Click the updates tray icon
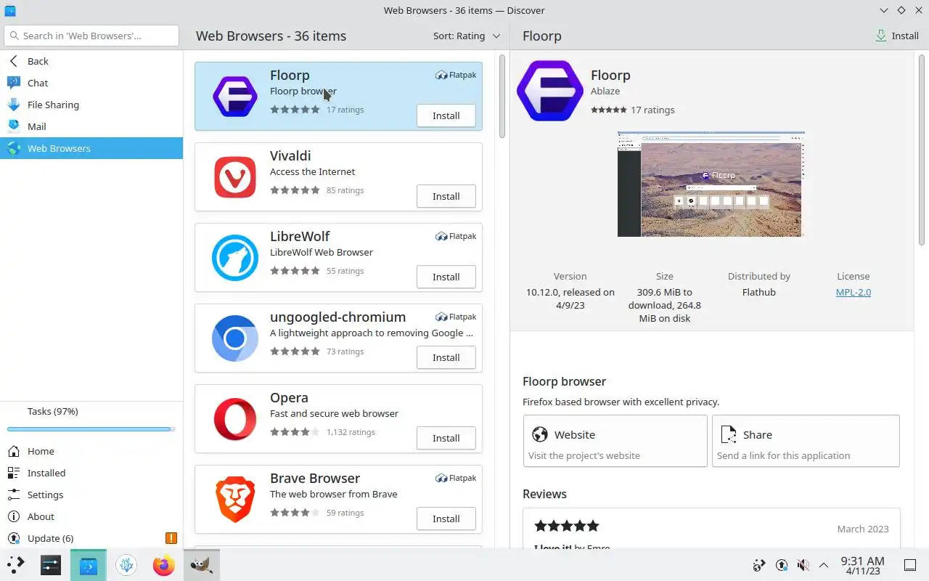This screenshot has width=929, height=581. tap(782, 565)
